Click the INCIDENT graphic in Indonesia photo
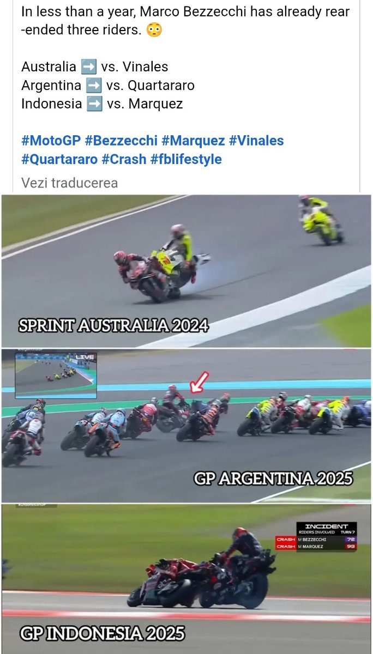This screenshot has height=654, width=373. (317, 537)
